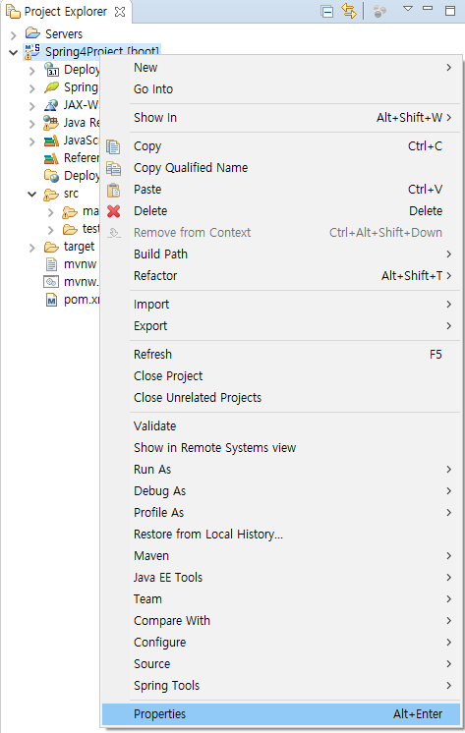The height and width of the screenshot is (733, 465).
Task: Click the Focus on Active Task icon
Action: [x=379, y=11]
